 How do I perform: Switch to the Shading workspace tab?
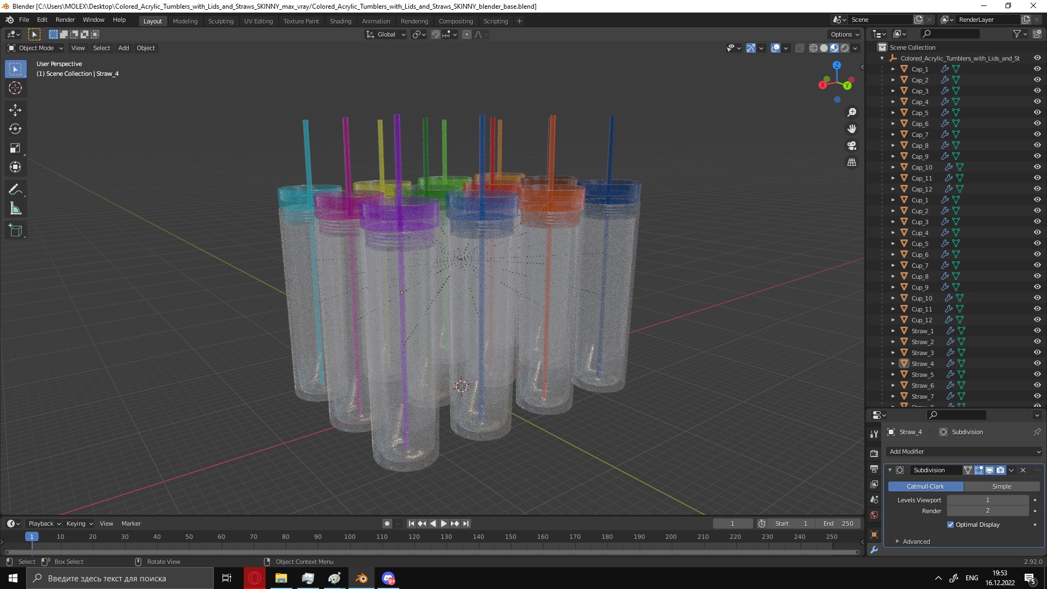point(340,21)
